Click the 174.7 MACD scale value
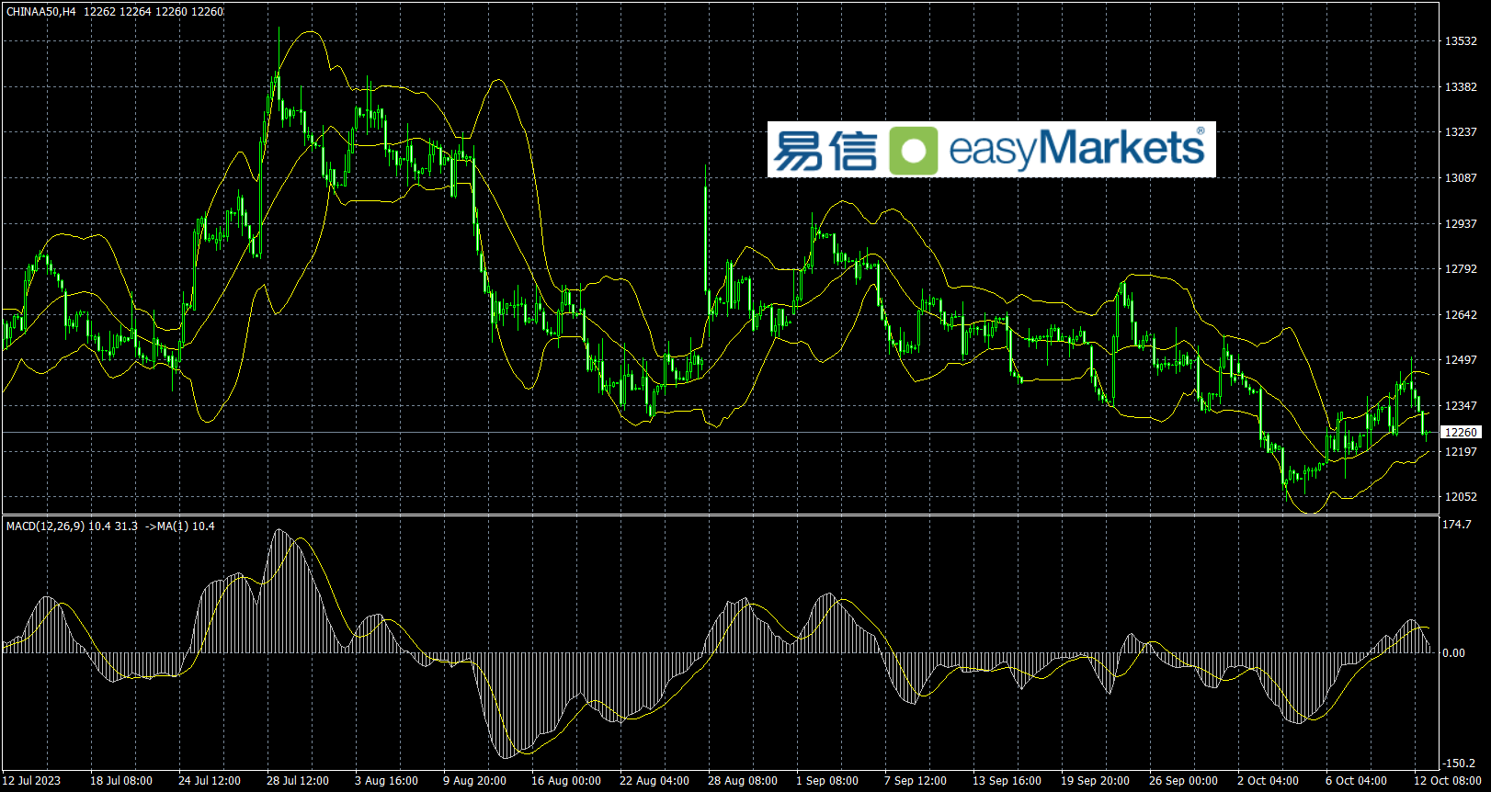 point(1457,525)
